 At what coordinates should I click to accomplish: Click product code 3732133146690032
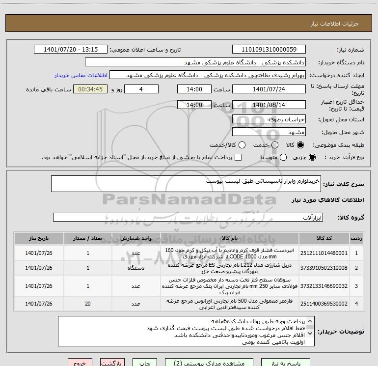324,286
